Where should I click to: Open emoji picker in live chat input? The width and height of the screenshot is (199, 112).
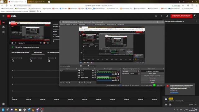(x=166, y=105)
